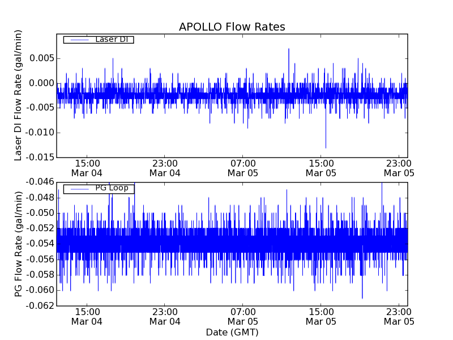This screenshot has width=453, height=340.
Task: Click the -0.010 tick on the top plot
Action: point(40,133)
